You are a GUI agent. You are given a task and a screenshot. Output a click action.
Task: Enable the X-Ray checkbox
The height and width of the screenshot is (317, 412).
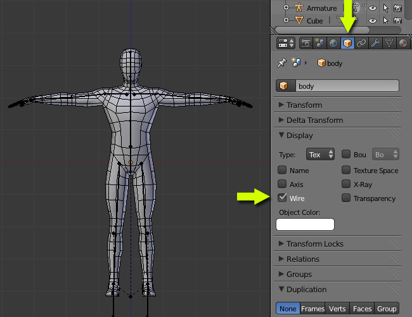click(346, 184)
